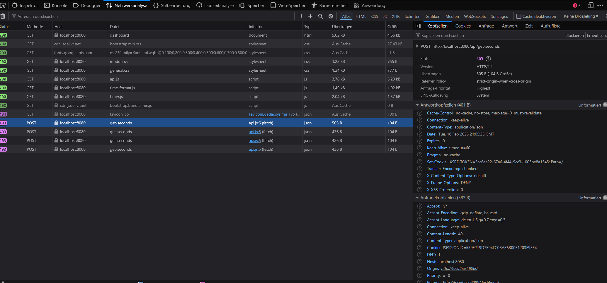
Task: Switch to the Aufrufliste details tab
Action: (550, 26)
